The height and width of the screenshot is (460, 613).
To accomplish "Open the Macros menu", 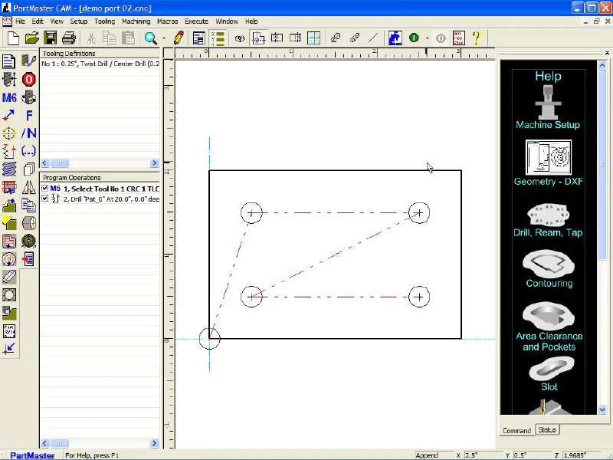I will point(167,21).
